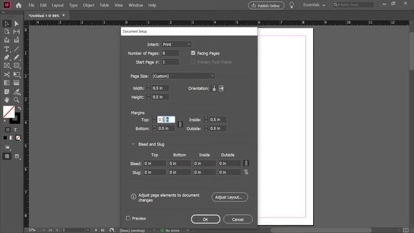Click the Inside margin field
Image resolution: width=414 pixels, height=233 pixels.
point(217,120)
